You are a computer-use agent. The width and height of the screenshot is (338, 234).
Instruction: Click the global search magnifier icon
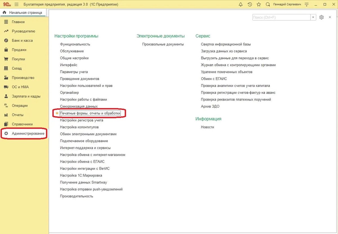coord(268,4)
